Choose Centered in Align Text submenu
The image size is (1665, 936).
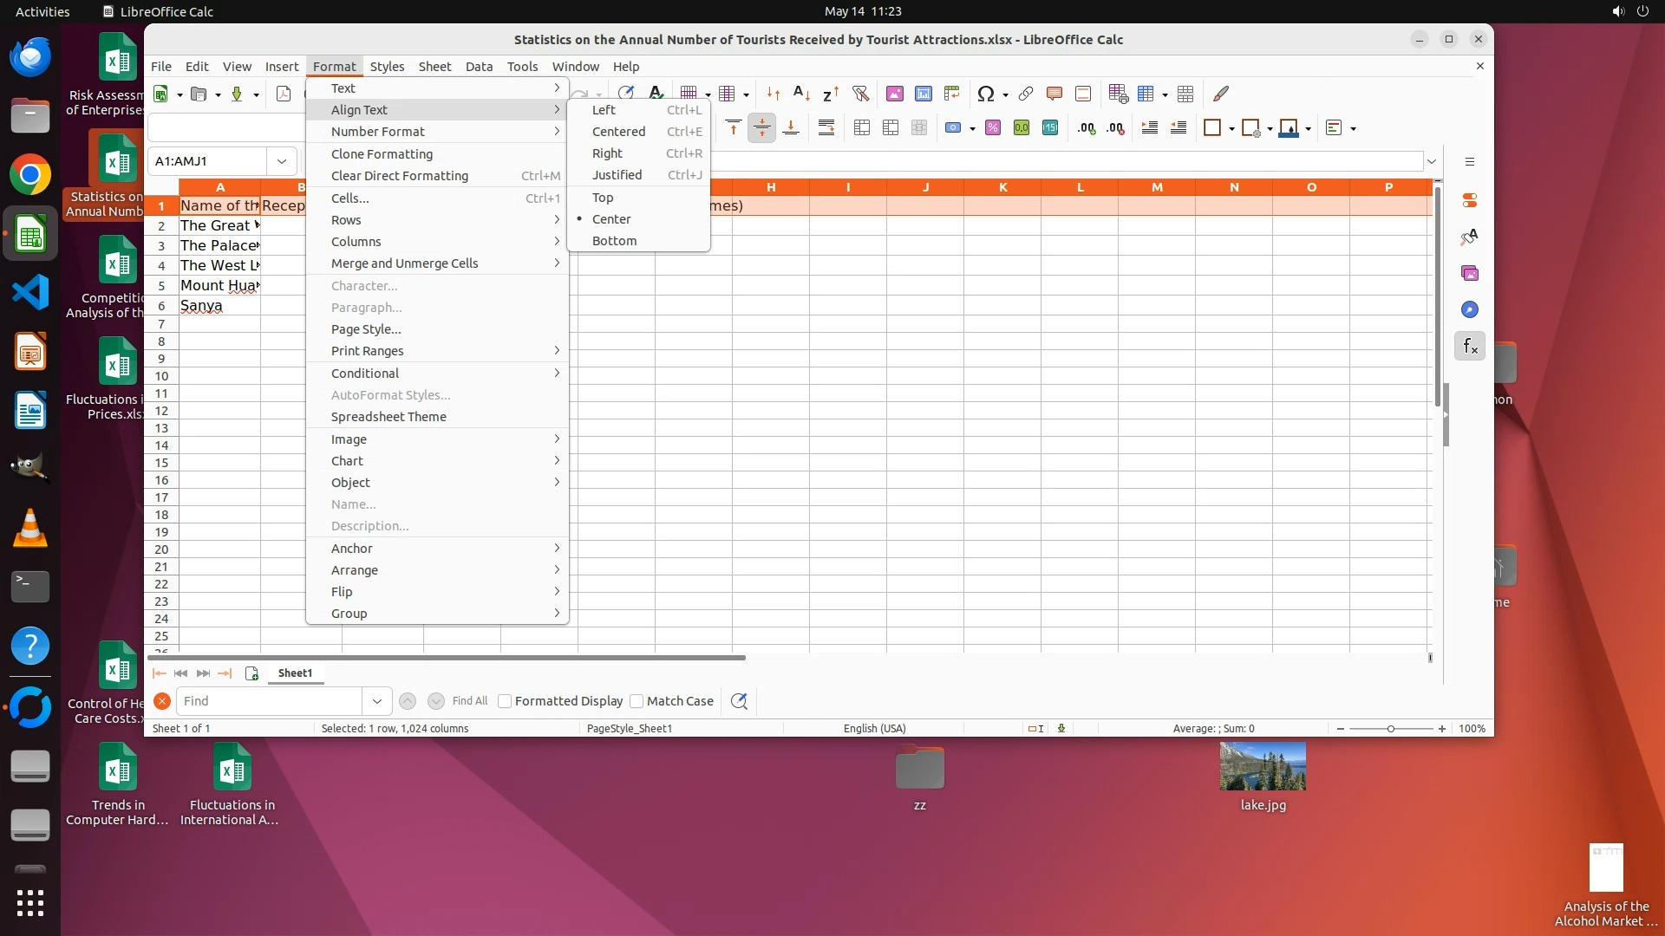618,132
